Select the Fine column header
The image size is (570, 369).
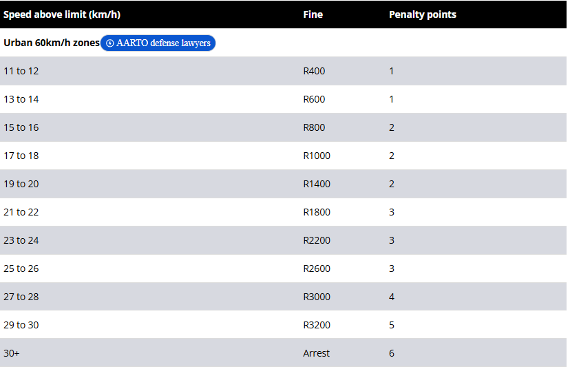click(313, 14)
